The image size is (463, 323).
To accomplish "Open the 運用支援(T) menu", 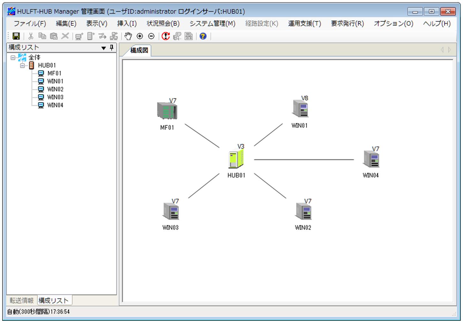I will pyautogui.click(x=304, y=24).
